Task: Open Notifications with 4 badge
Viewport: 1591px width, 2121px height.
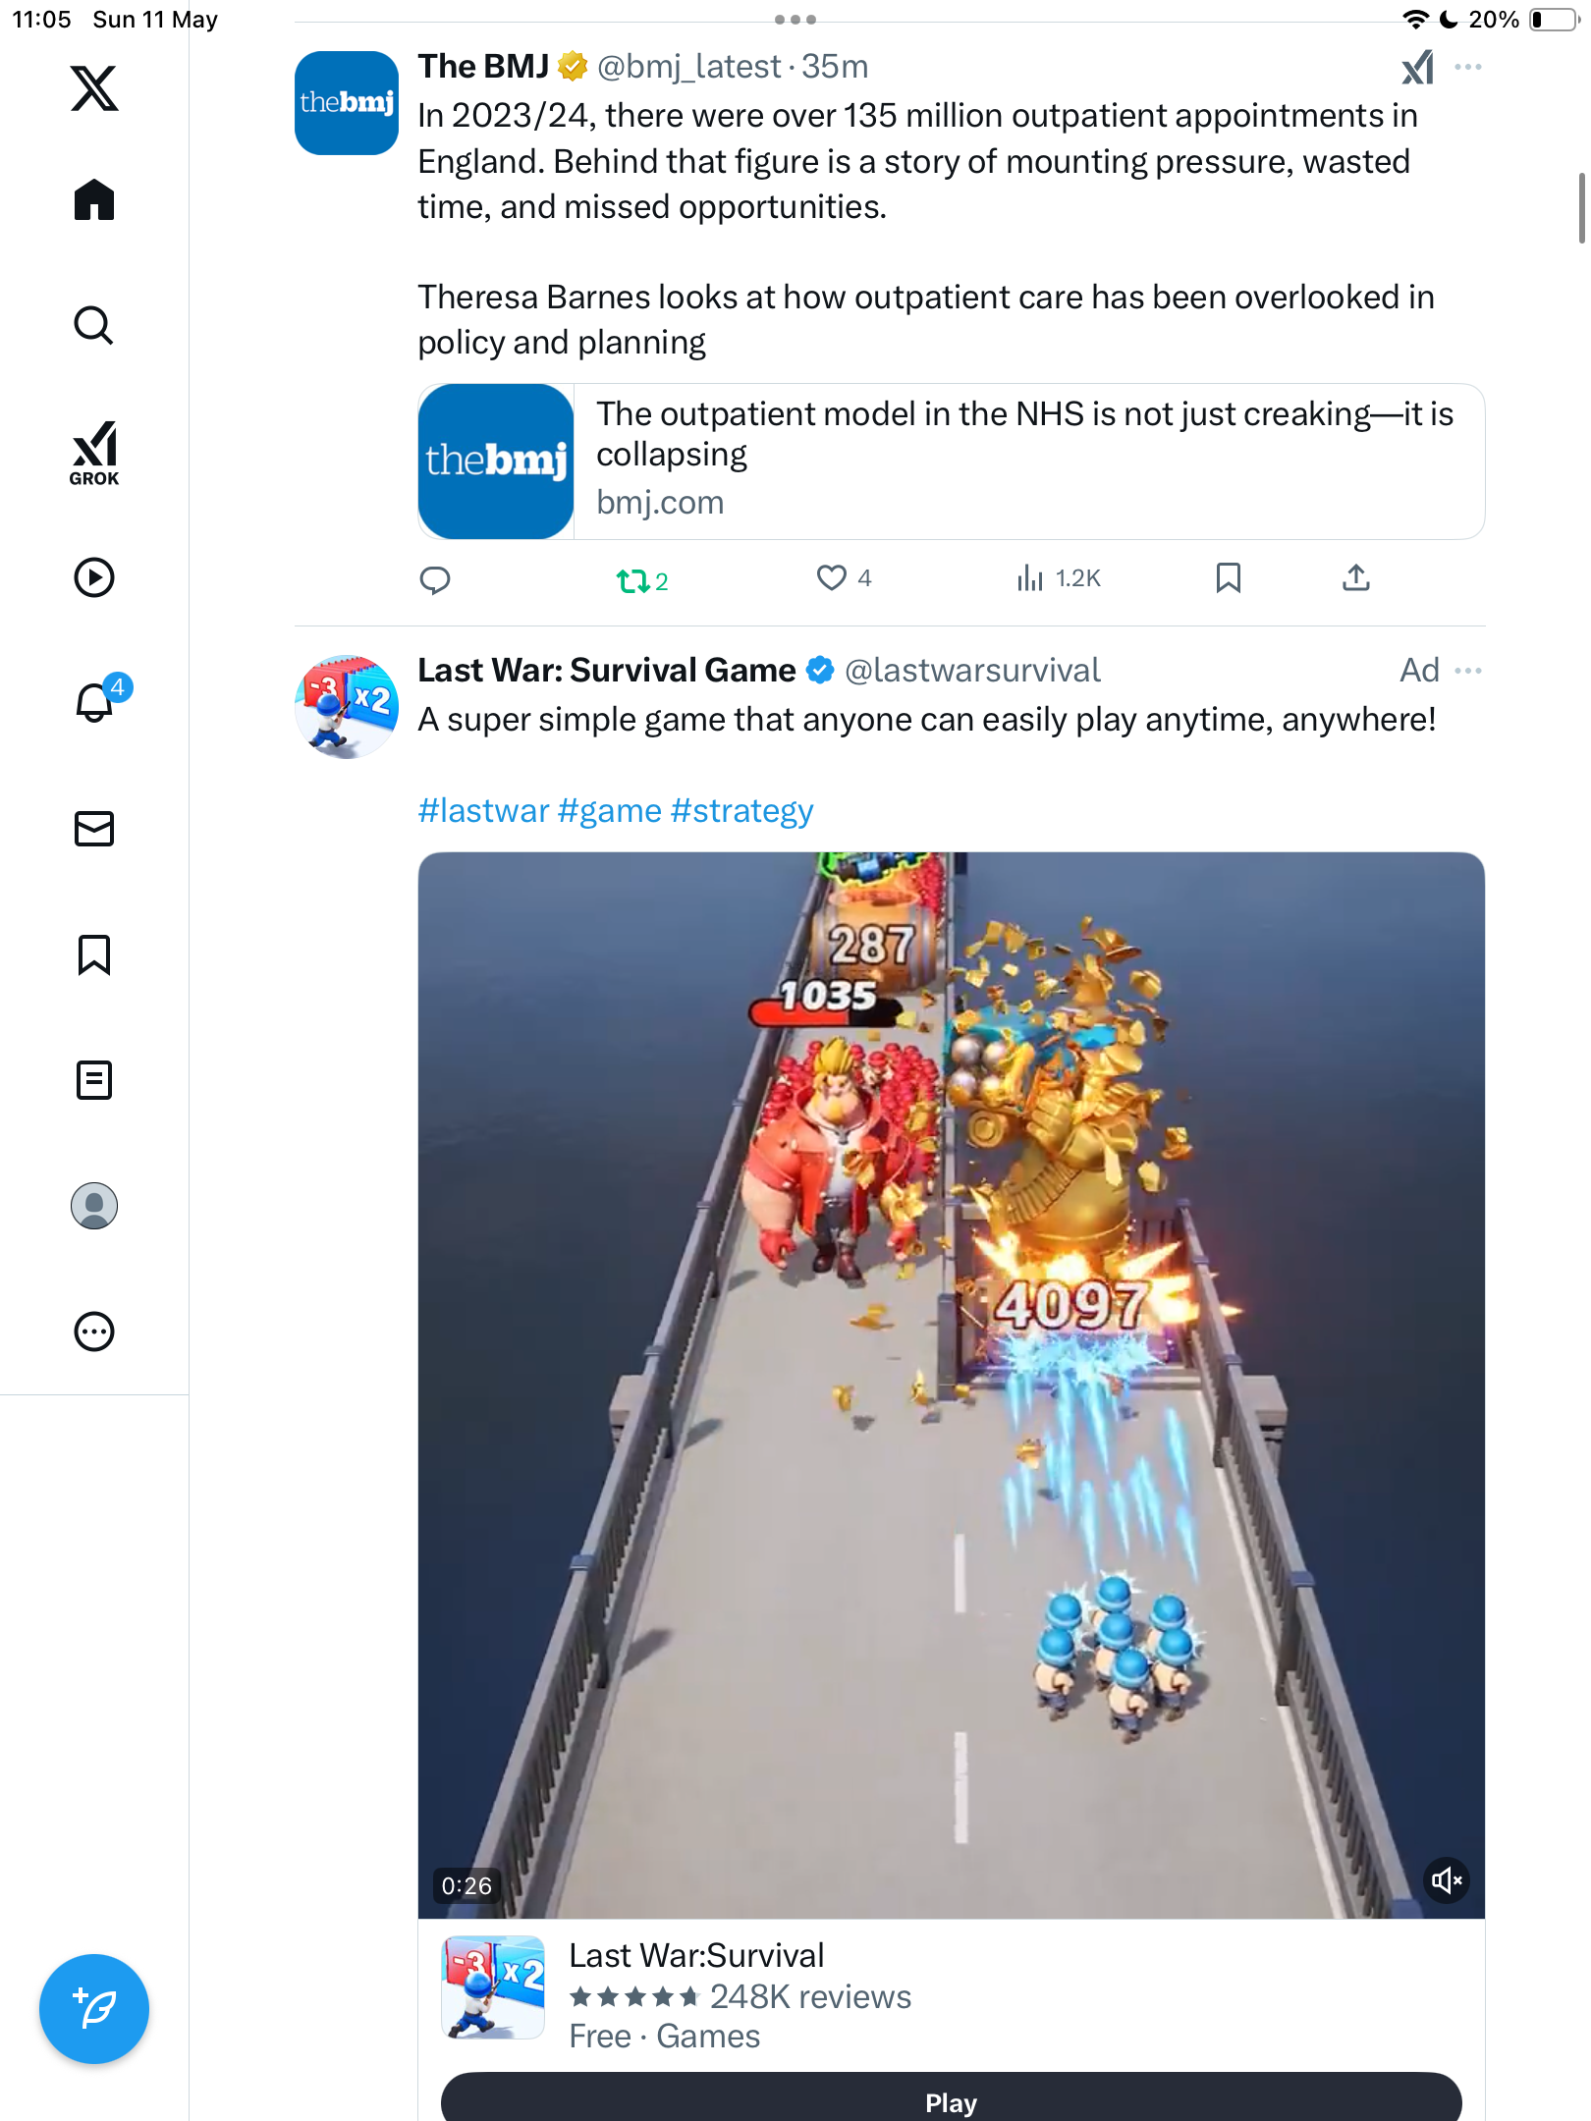Action: point(98,700)
